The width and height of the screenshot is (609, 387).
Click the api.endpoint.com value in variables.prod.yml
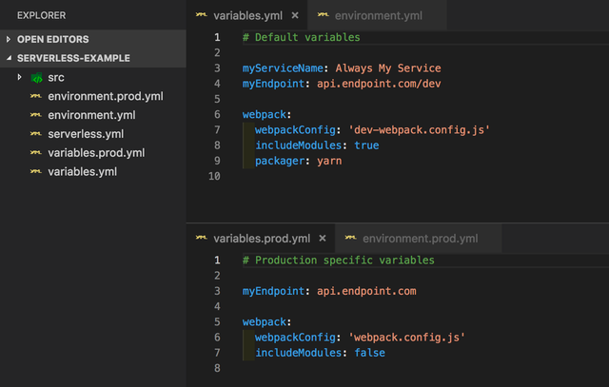point(366,291)
